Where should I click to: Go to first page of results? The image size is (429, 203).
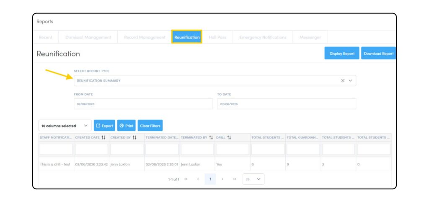[186, 179]
